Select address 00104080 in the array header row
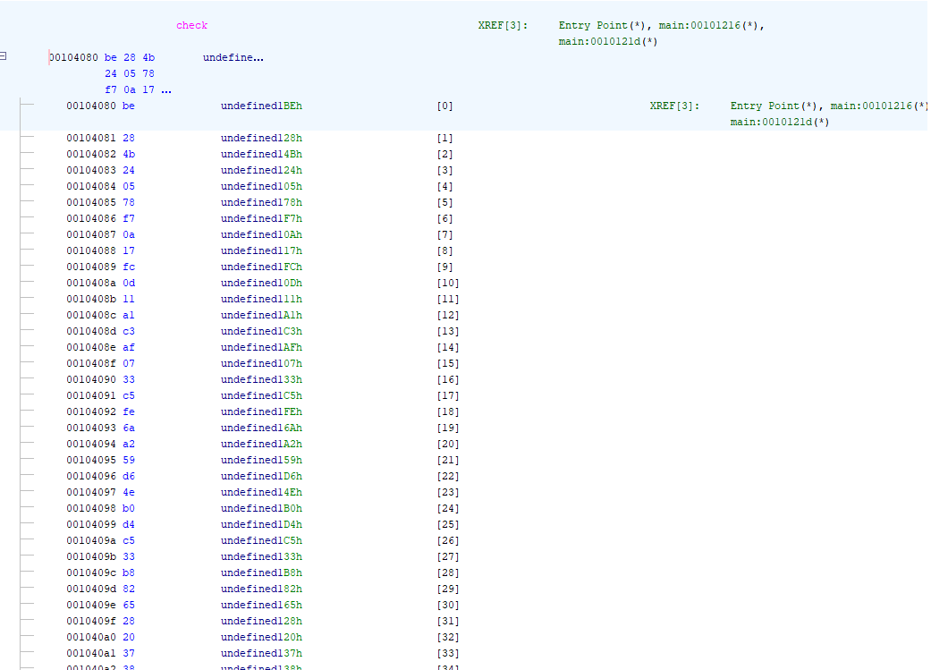 click(x=73, y=57)
